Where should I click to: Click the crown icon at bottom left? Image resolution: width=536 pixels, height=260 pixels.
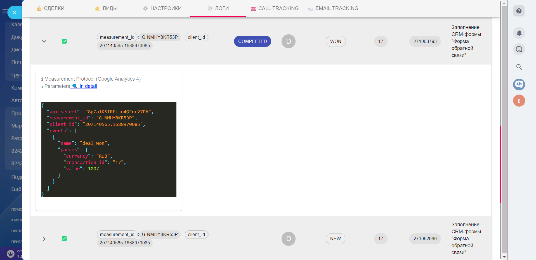(x=11, y=254)
